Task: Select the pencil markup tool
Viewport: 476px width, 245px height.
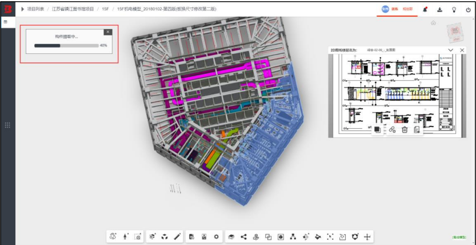Action: tap(178, 236)
